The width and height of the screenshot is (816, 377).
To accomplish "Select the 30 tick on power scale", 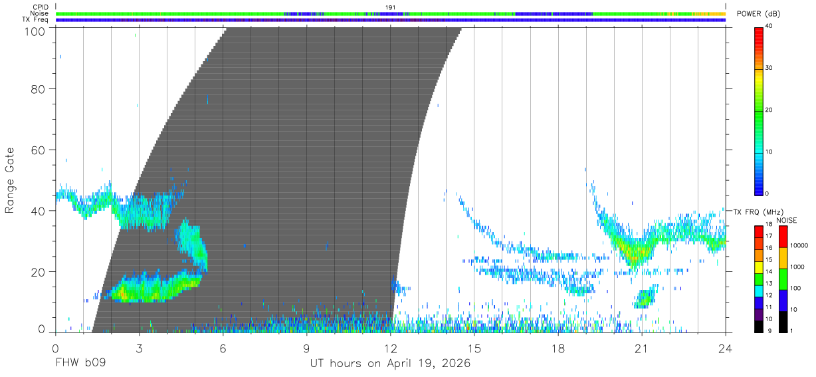I will tap(769, 68).
